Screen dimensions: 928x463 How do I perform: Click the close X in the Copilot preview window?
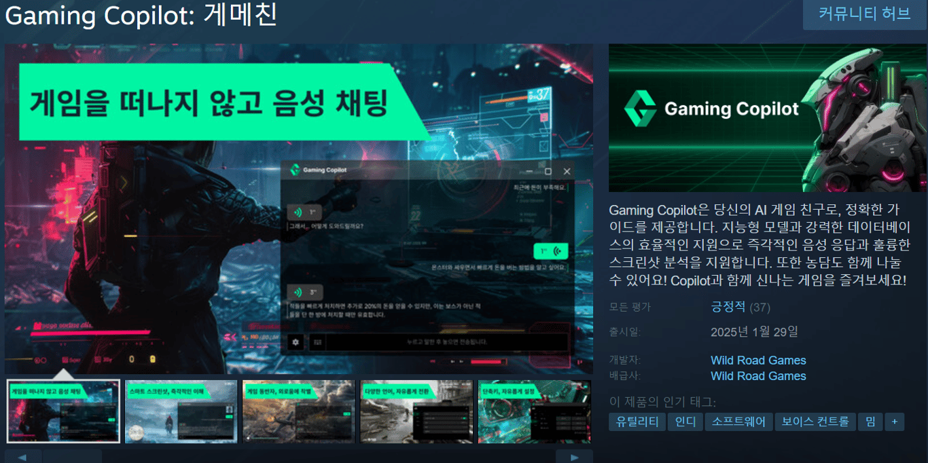tap(567, 172)
